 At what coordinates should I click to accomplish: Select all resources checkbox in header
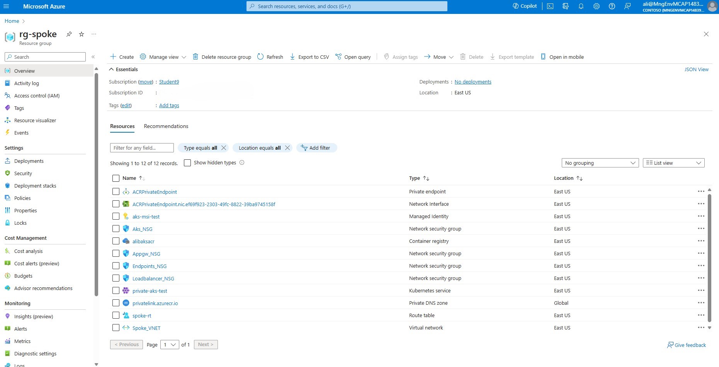click(x=116, y=178)
